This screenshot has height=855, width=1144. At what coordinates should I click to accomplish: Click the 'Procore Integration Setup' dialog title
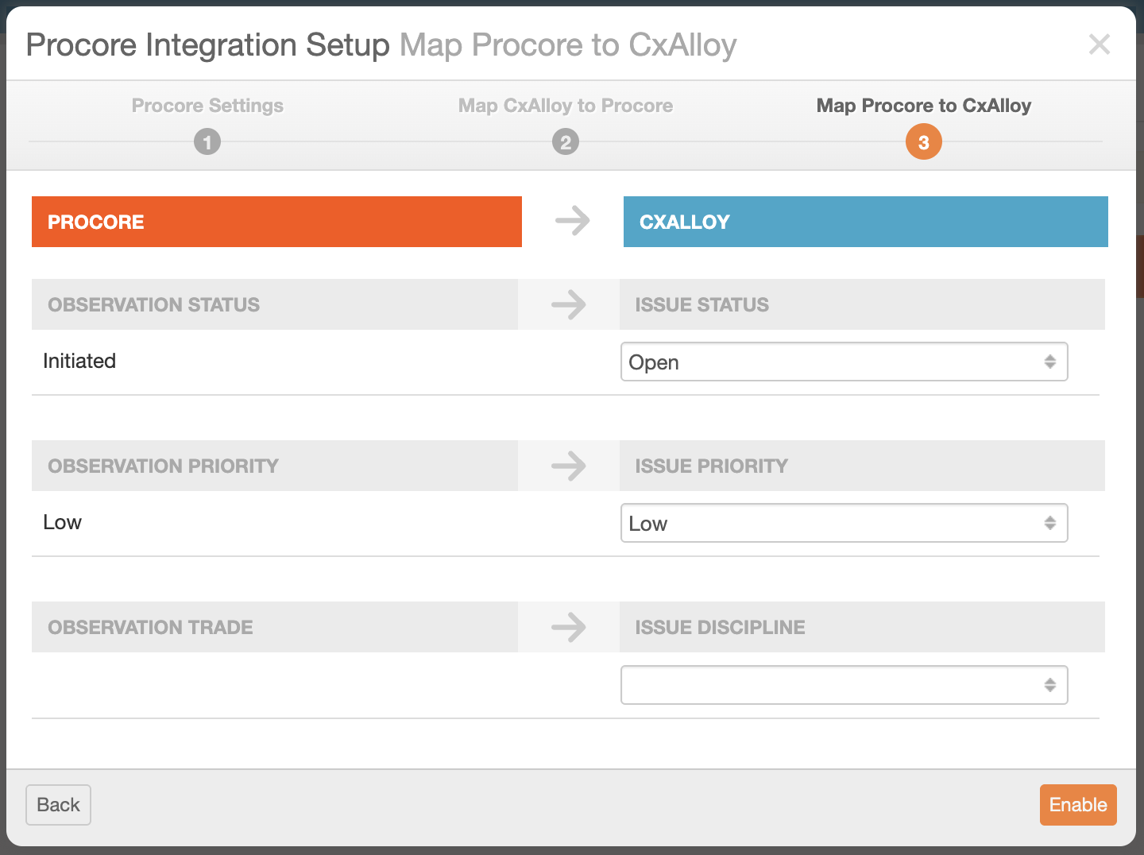click(208, 45)
